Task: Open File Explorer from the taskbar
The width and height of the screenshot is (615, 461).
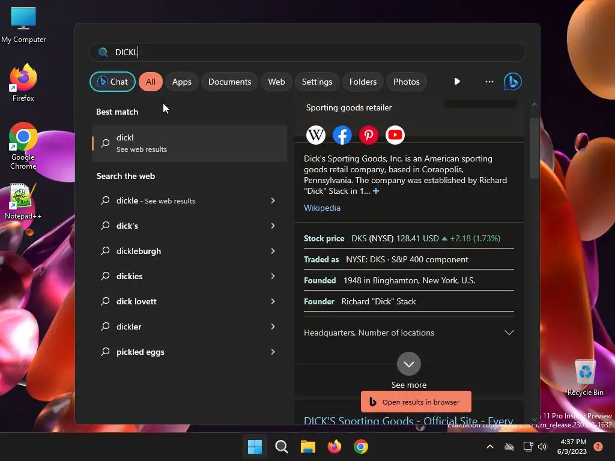Action: tap(308, 447)
